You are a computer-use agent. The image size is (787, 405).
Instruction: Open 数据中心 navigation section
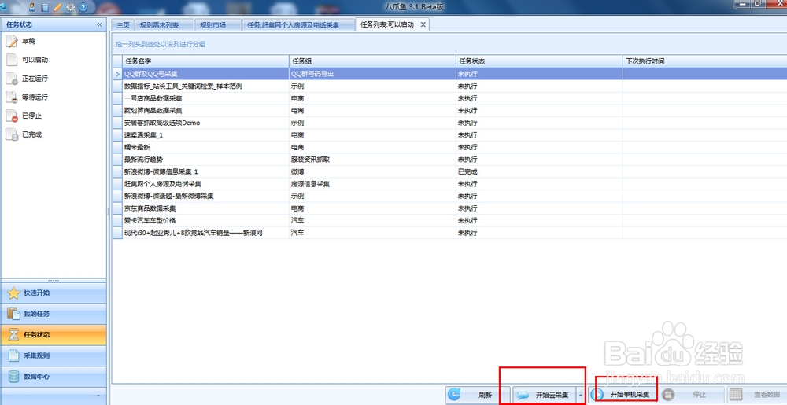tap(54, 377)
